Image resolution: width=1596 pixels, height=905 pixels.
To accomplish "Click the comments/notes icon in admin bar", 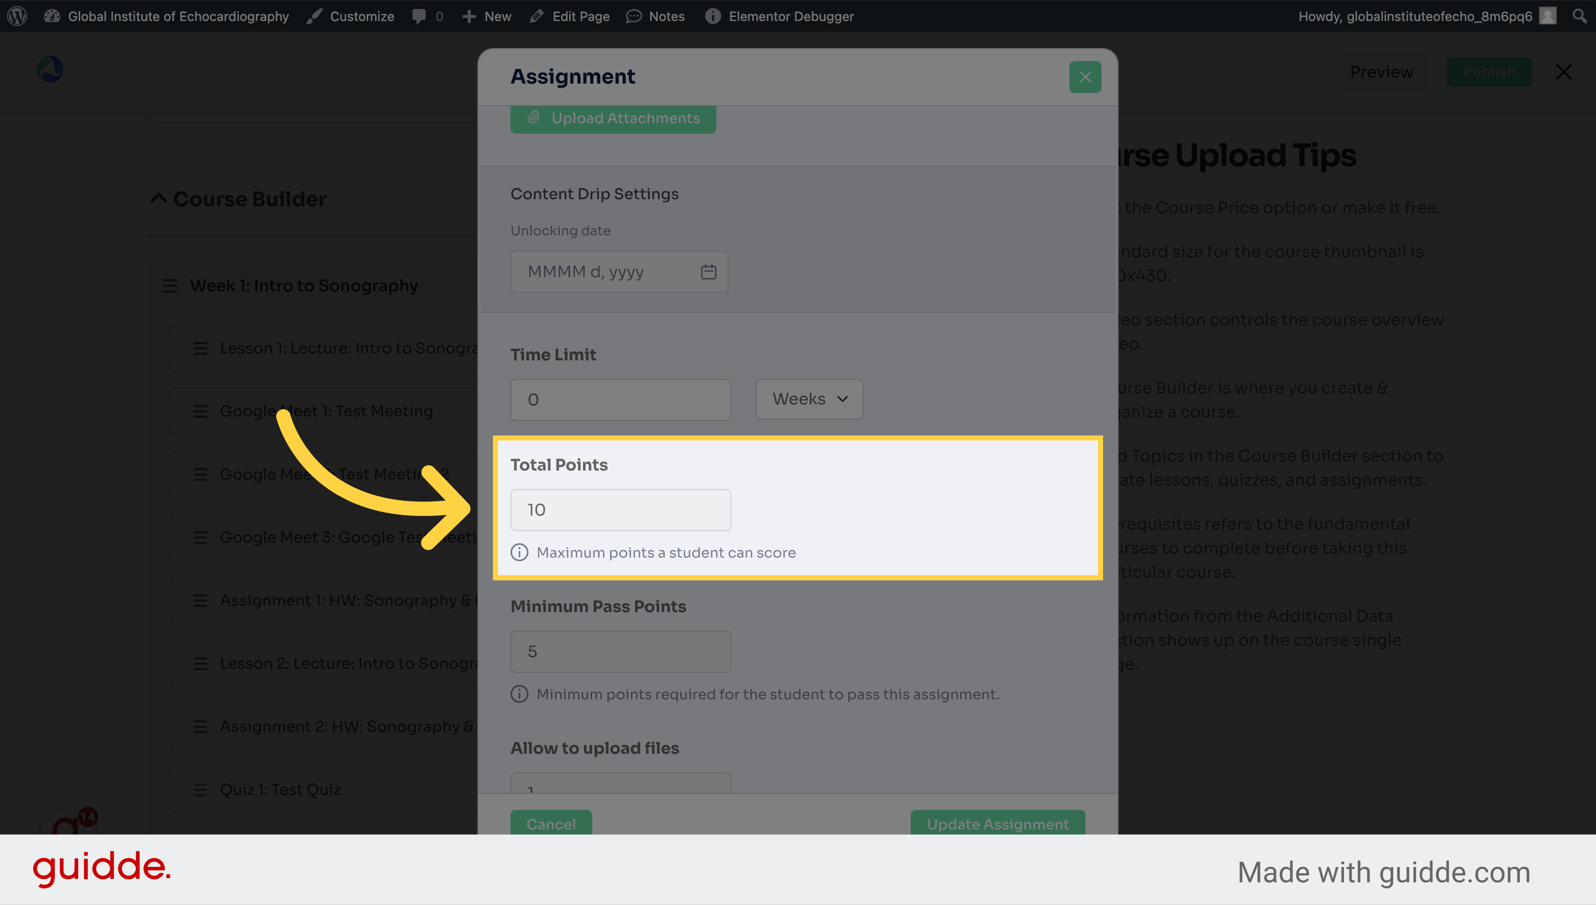I will coord(420,16).
